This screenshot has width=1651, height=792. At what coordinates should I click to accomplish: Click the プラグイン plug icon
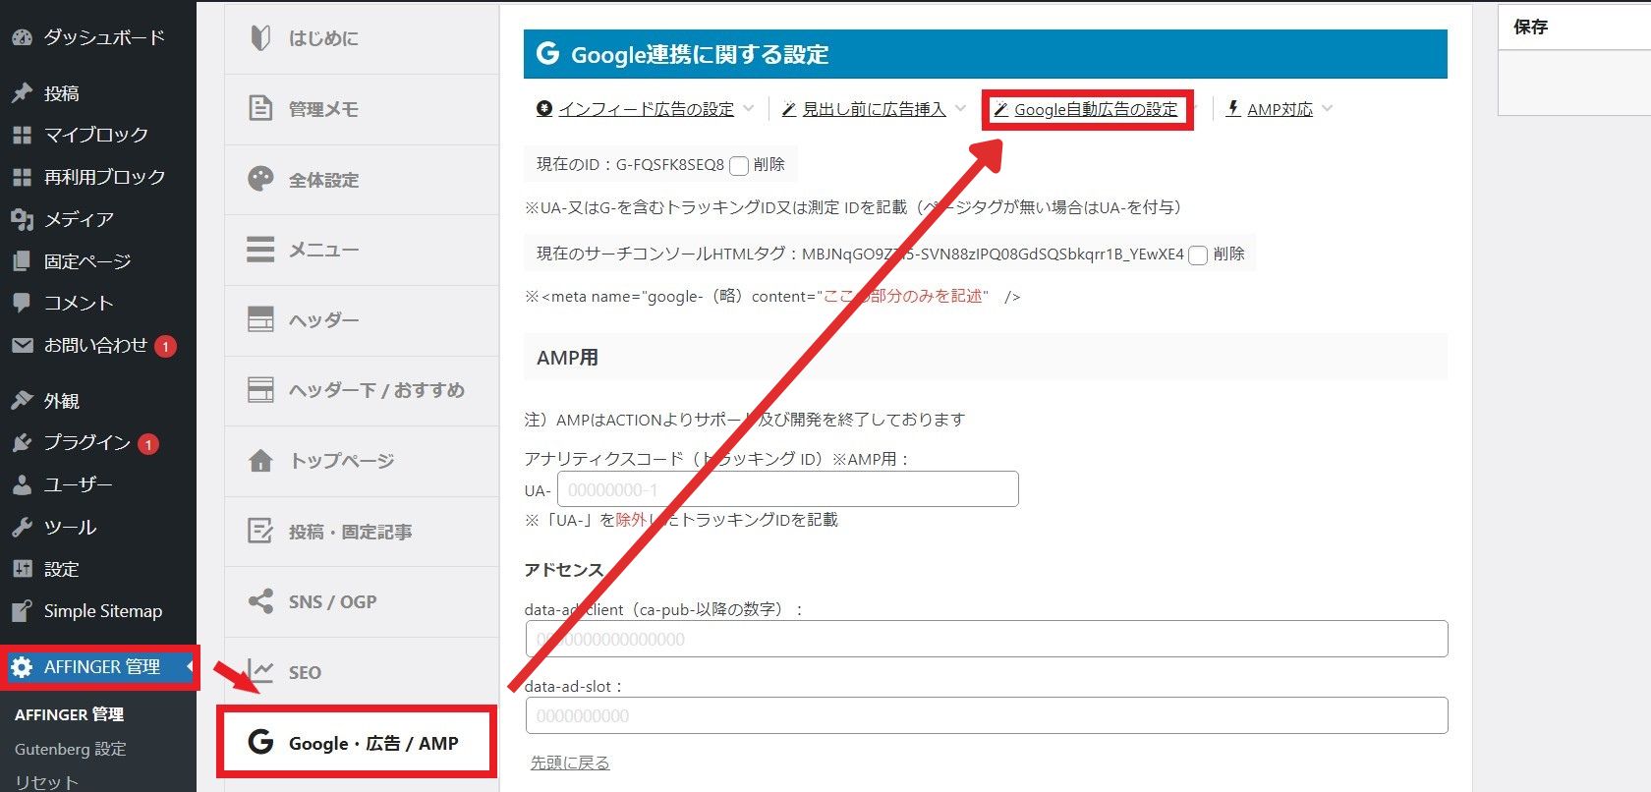(x=22, y=443)
